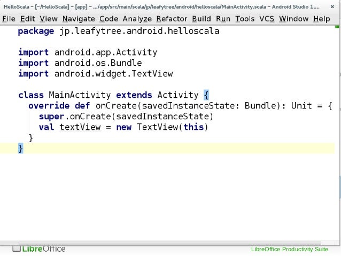Viewport: 341px width, 256px height.
Task: Open the Refactor menu
Action: tap(172, 19)
